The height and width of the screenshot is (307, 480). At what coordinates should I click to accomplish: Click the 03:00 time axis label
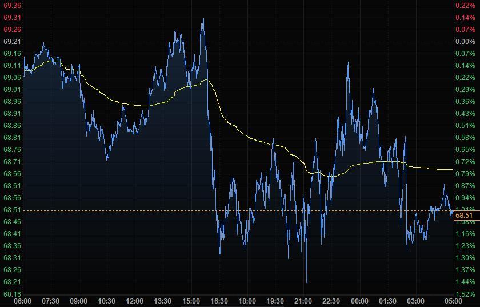point(415,301)
